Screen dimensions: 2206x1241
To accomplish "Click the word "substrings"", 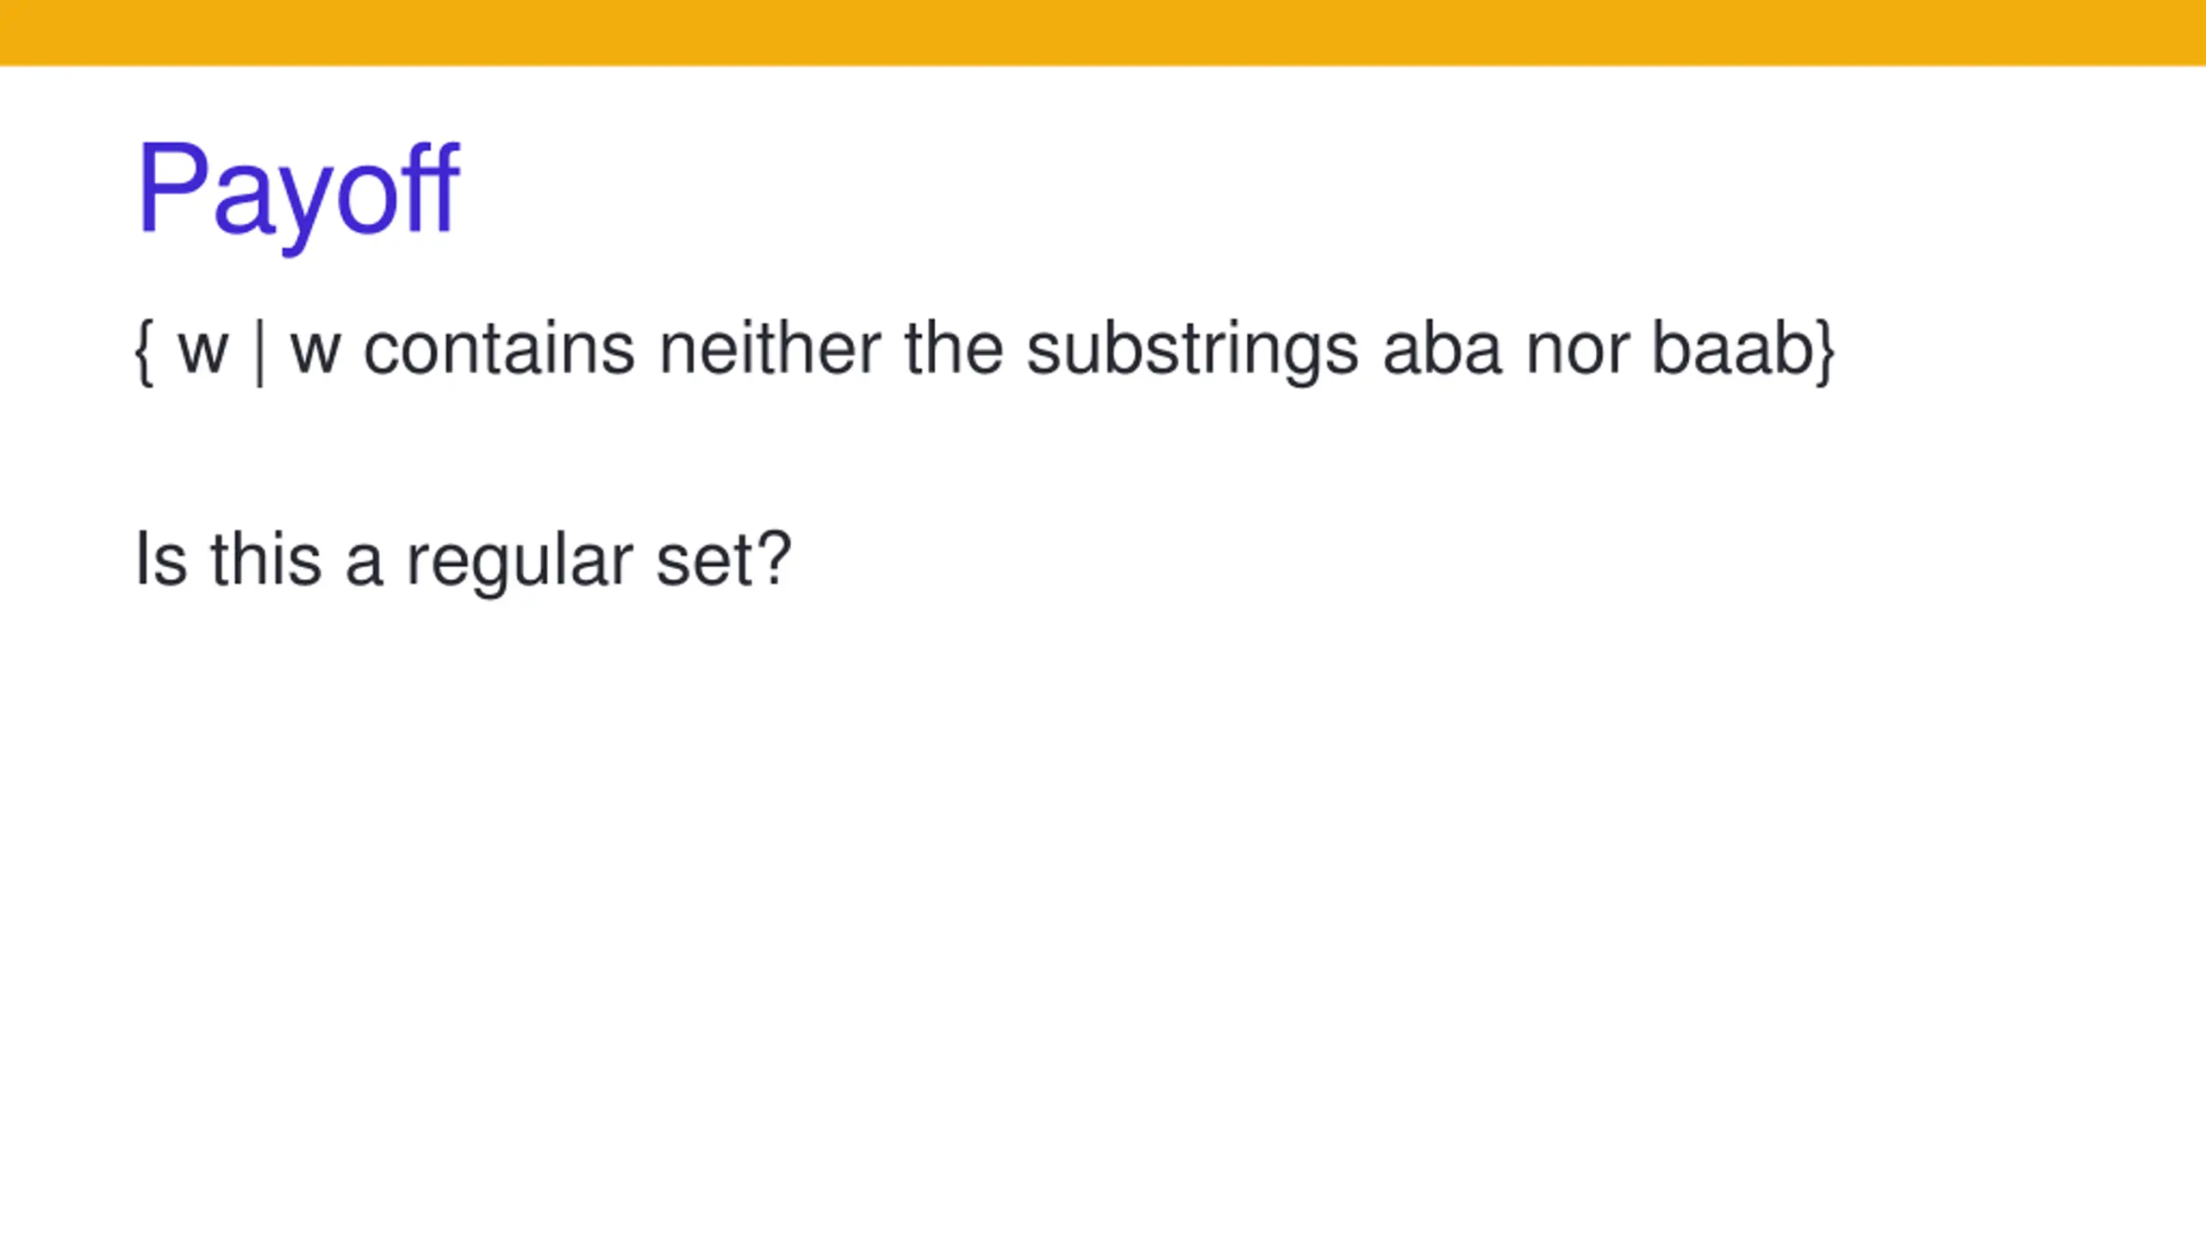I will (x=1193, y=352).
